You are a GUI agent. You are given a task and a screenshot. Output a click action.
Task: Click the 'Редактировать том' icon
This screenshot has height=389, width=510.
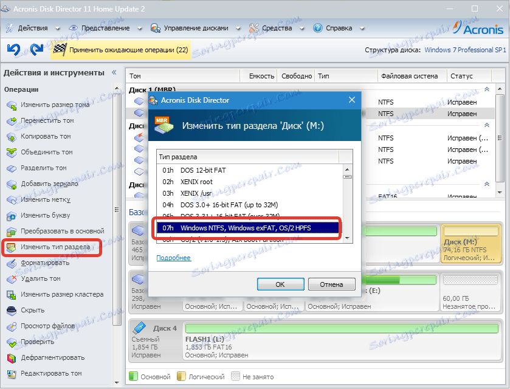click(12, 374)
